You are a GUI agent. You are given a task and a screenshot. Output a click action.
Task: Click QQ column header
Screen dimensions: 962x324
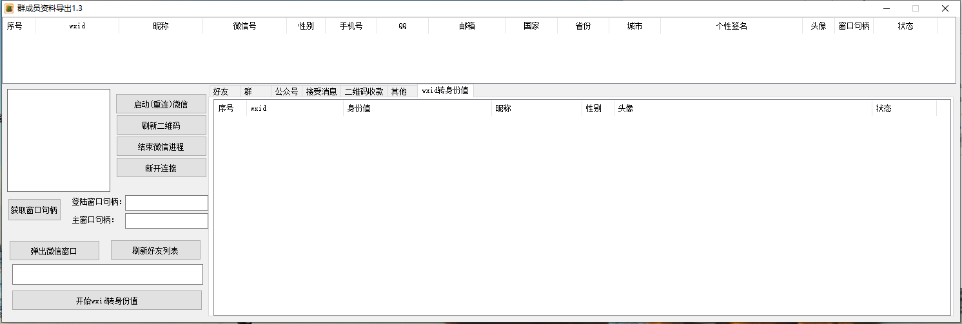(402, 26)
